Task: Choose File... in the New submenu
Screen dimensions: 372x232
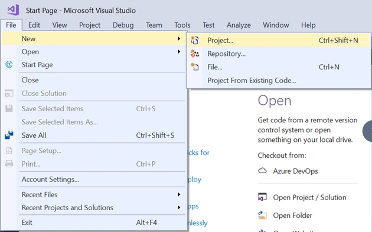Action: click(x=279, y=67)
